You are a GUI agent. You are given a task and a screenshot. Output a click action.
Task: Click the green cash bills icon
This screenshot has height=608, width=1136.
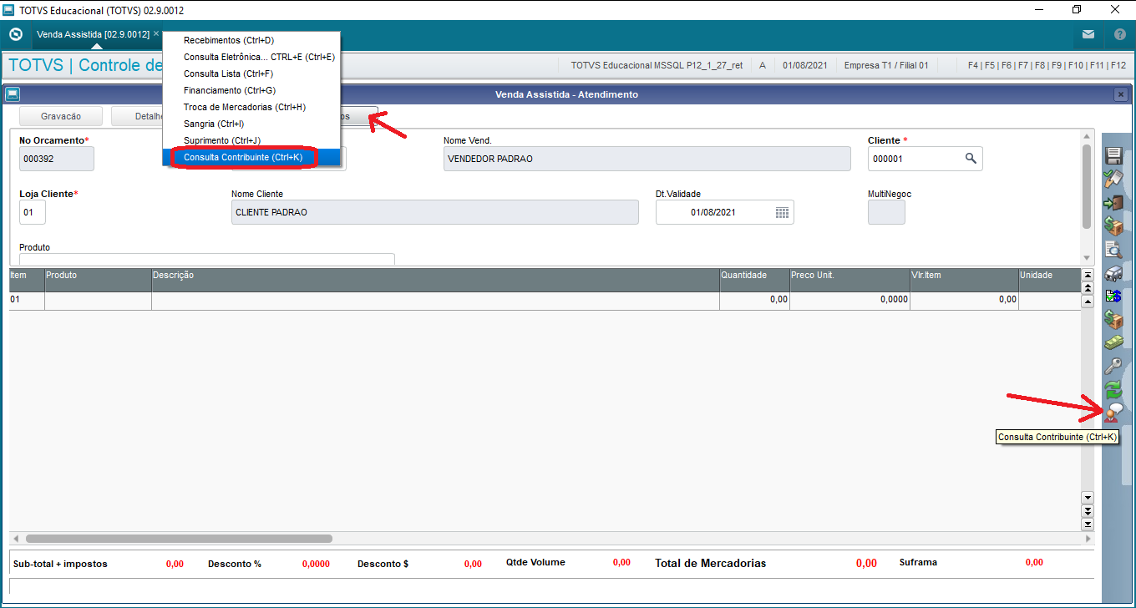(1113, 342)
